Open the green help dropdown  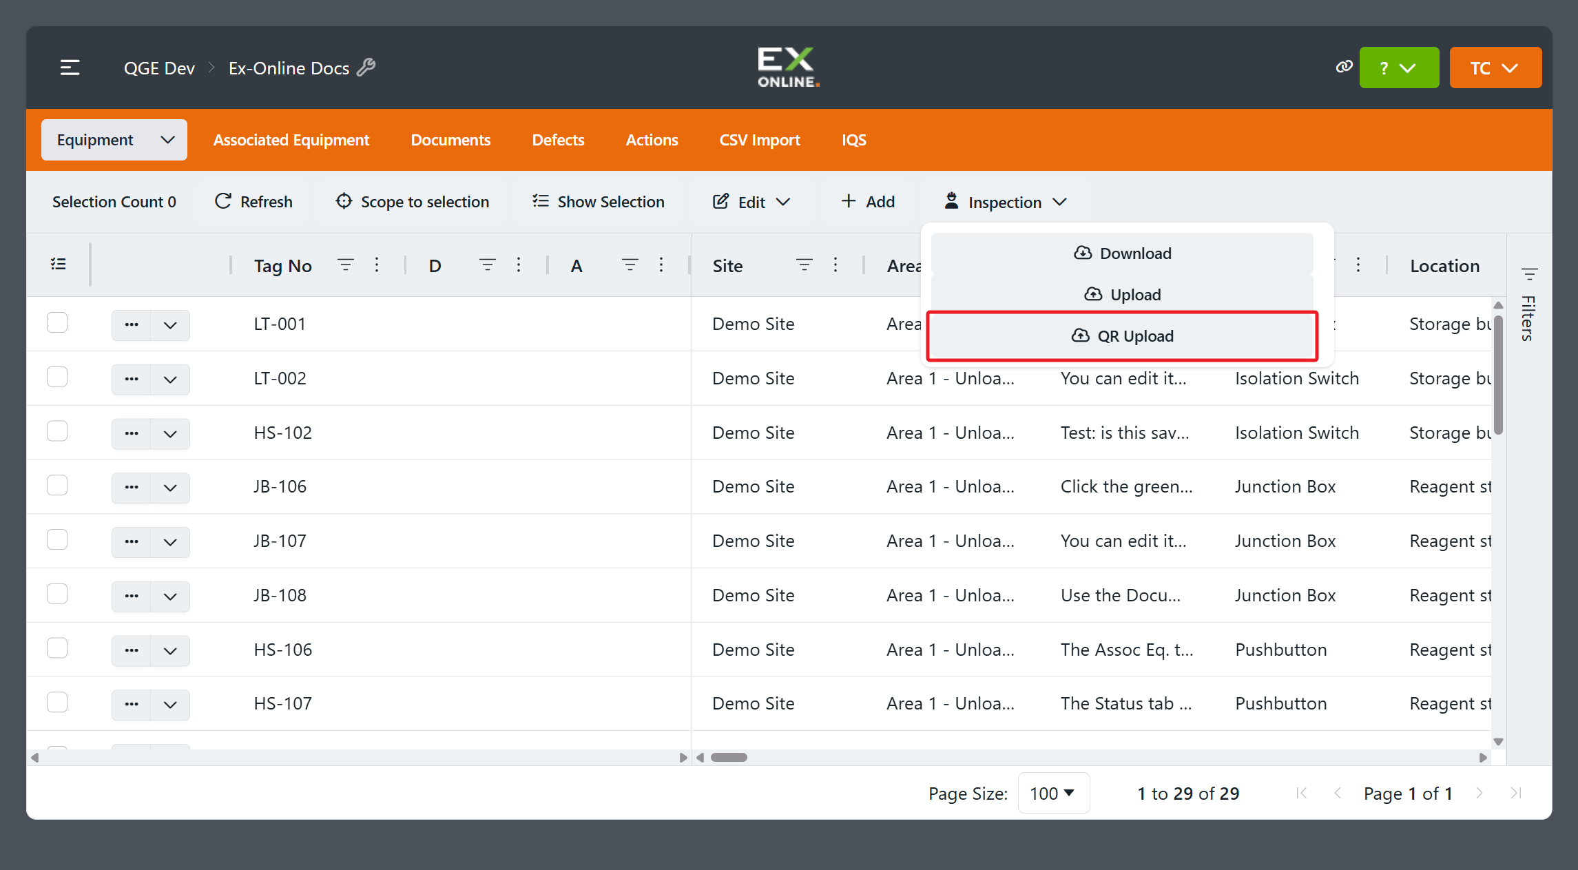click(1399, 68)
